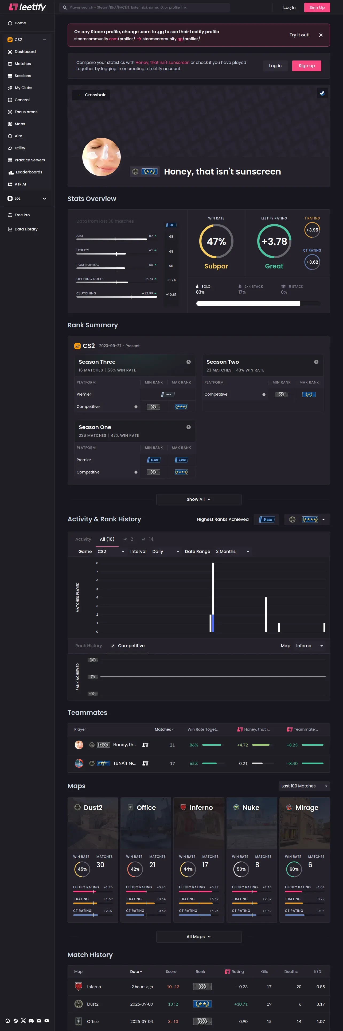Focus the player search input field
This screenshot has width=343, height=1031.
(x=145, y=7)
